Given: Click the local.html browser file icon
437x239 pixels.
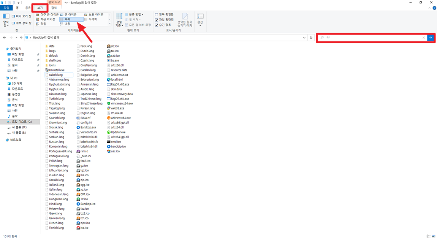Looking at the screenshot, I should pos(109,80).
